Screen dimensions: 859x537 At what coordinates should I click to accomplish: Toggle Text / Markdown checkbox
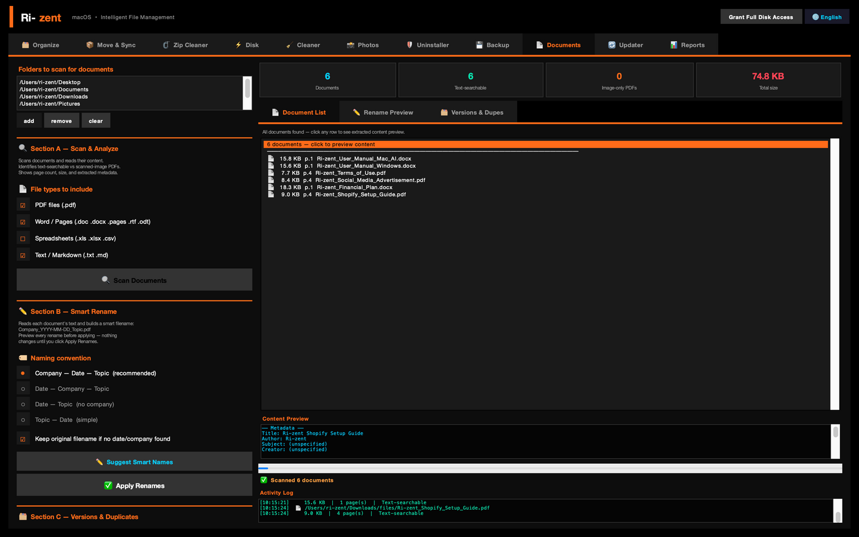tap(23, 255)
